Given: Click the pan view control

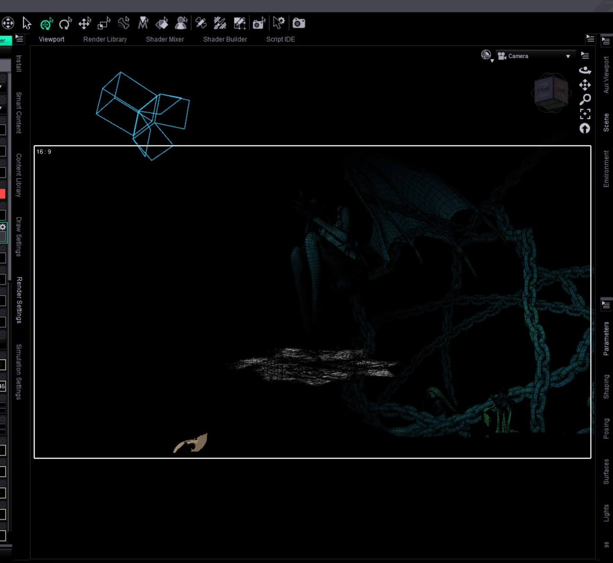Looking at the screenshot, I should pyautogui.click(x=585, y=85).
